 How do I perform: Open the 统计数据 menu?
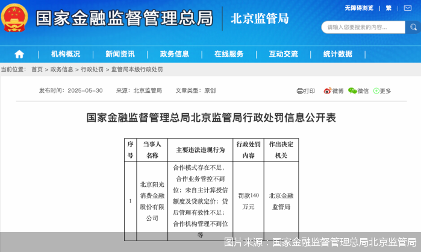coord(337,54)
